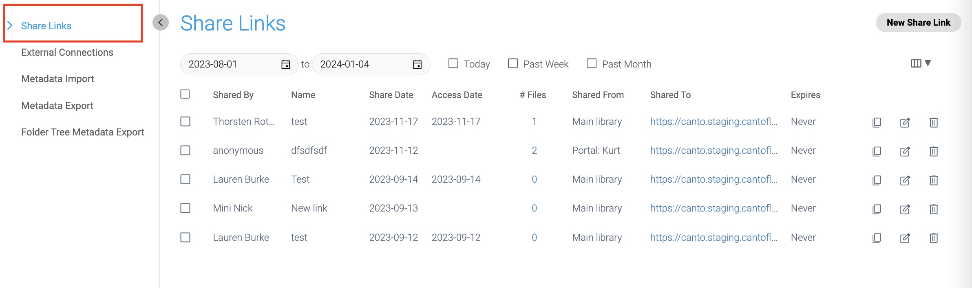Click the New Share Link button
Screen dimensions: 972x288
[918, 23]
